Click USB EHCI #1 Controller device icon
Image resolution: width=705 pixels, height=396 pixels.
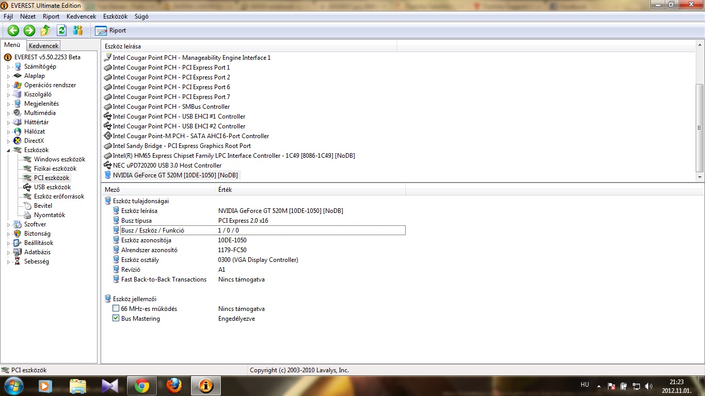(107, 117)
